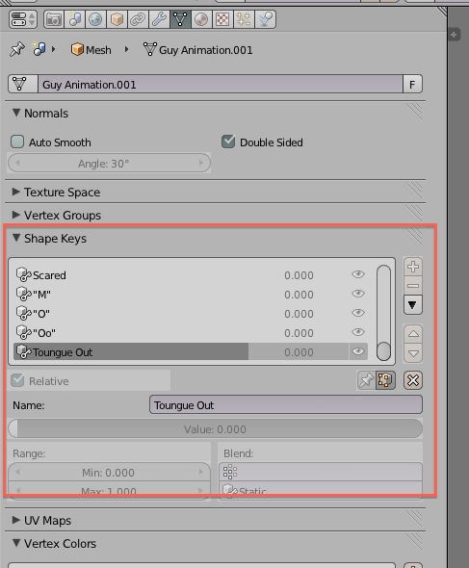
Task: Toggle the pin ID icon in breadcrumb
Action: tap(17, 49)
